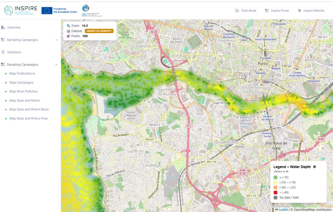Open the Leaflet attribution link
Viewport: 333px width, 212px height.
(283, 209)
